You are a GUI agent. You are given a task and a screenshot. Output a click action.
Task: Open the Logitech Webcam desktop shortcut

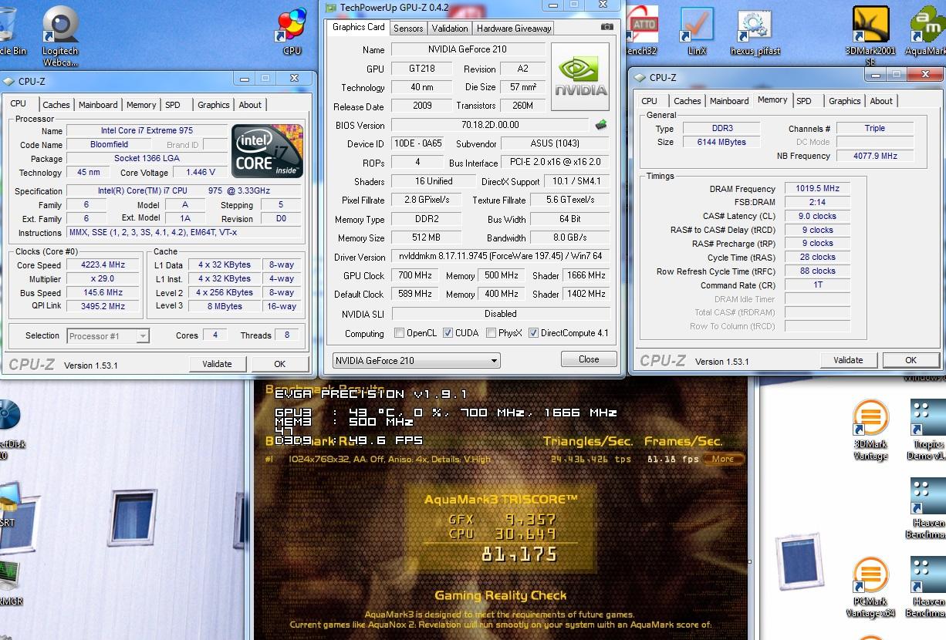[60, 35]
